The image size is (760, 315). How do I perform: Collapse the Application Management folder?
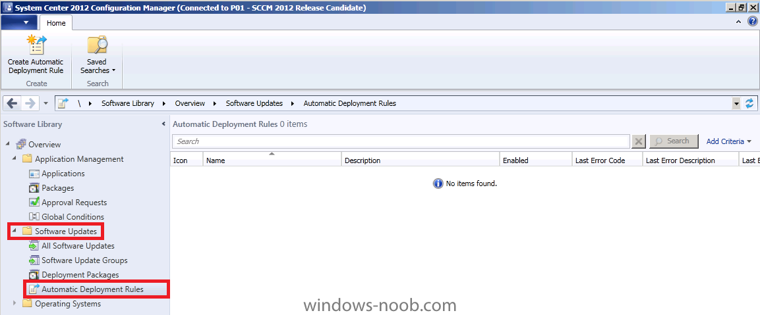point(14,158)
